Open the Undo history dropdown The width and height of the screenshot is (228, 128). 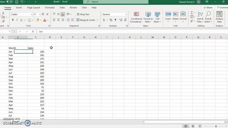(25, 2)
